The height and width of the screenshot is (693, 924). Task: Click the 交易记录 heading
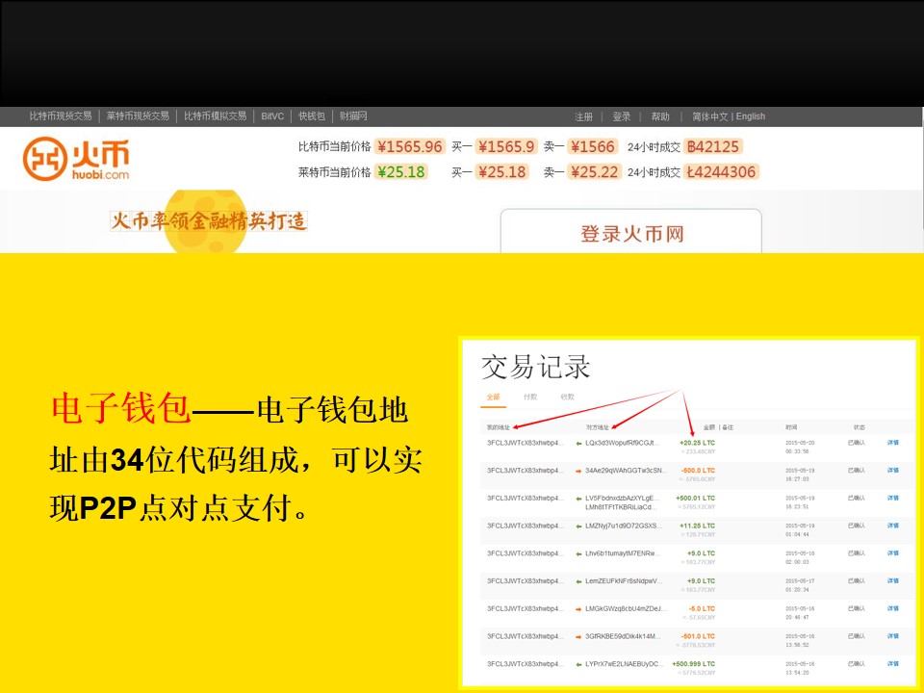536,367
